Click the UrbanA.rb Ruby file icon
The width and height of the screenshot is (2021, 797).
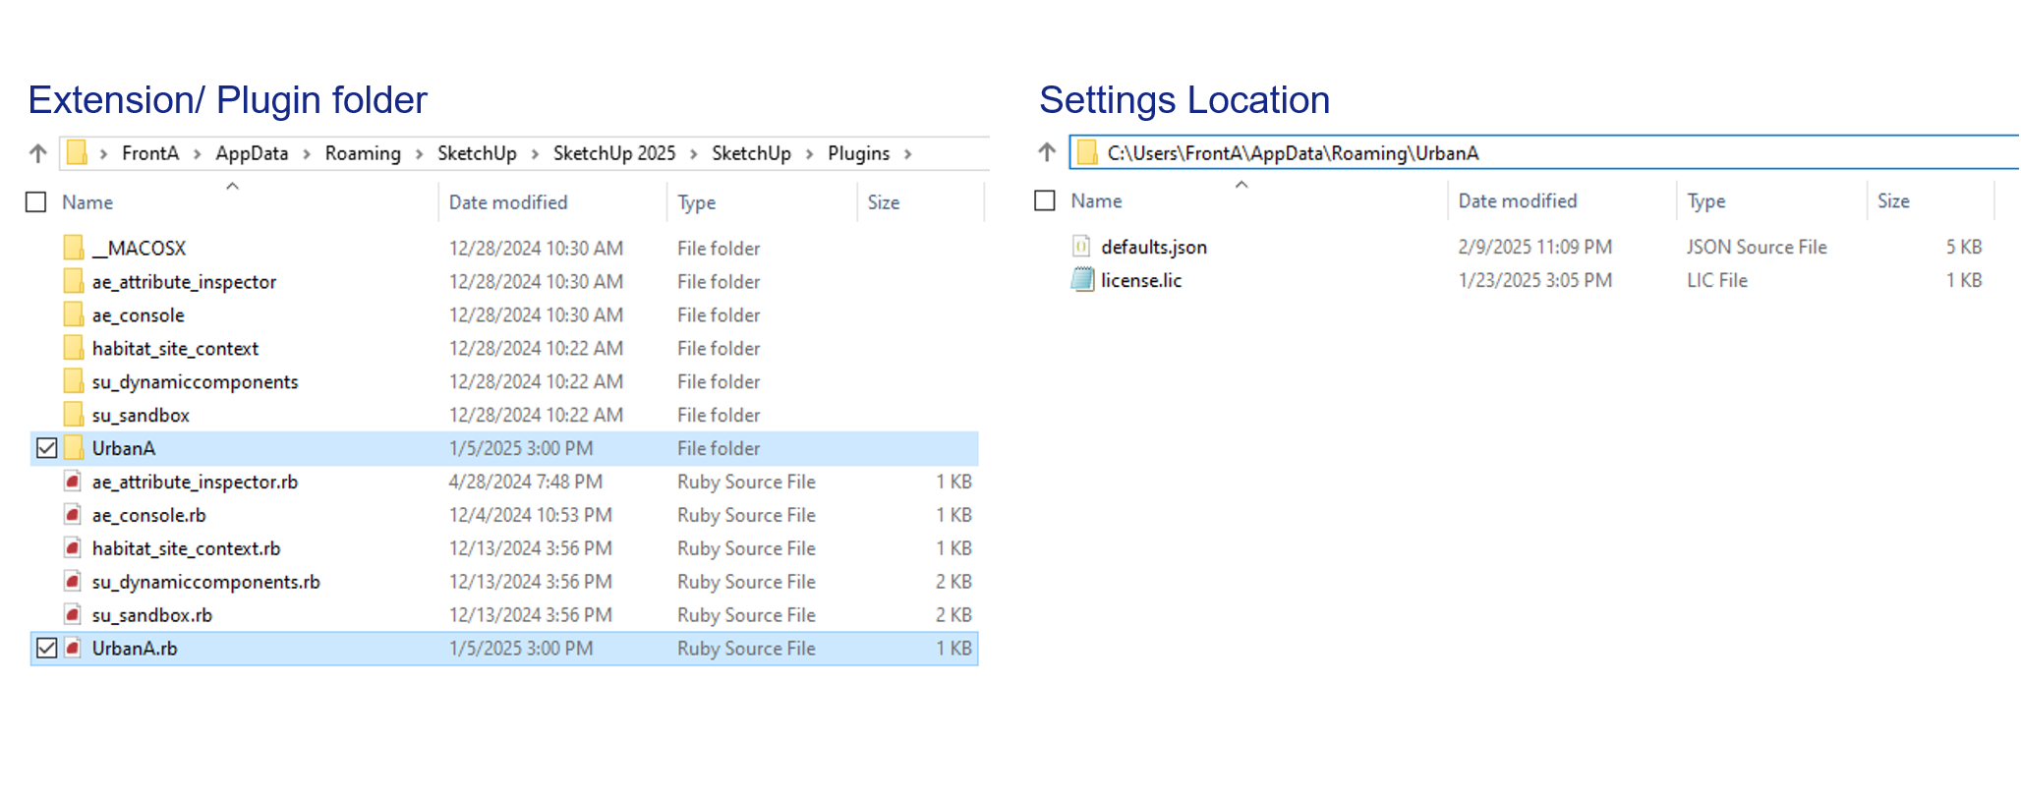(73, 649)
